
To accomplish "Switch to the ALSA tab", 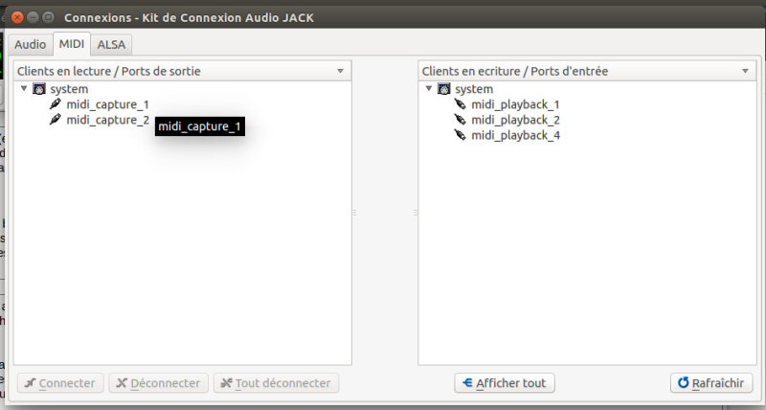I will (111, 44).
